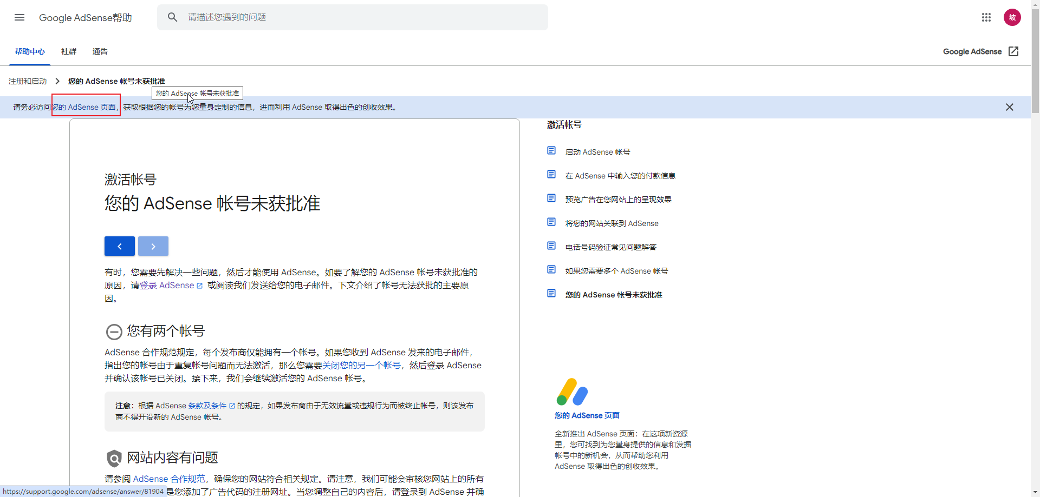Toggle the 网站内容有问题 section heading

(172, 458)
